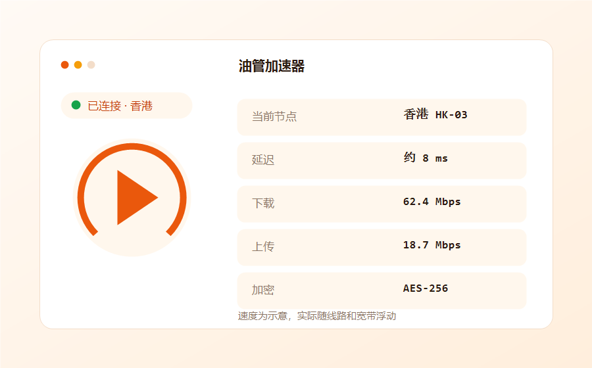This screenshot has width=592, height=368.
Task: Click the AES-256 encryption value
Action: click(x=426, y=288)
